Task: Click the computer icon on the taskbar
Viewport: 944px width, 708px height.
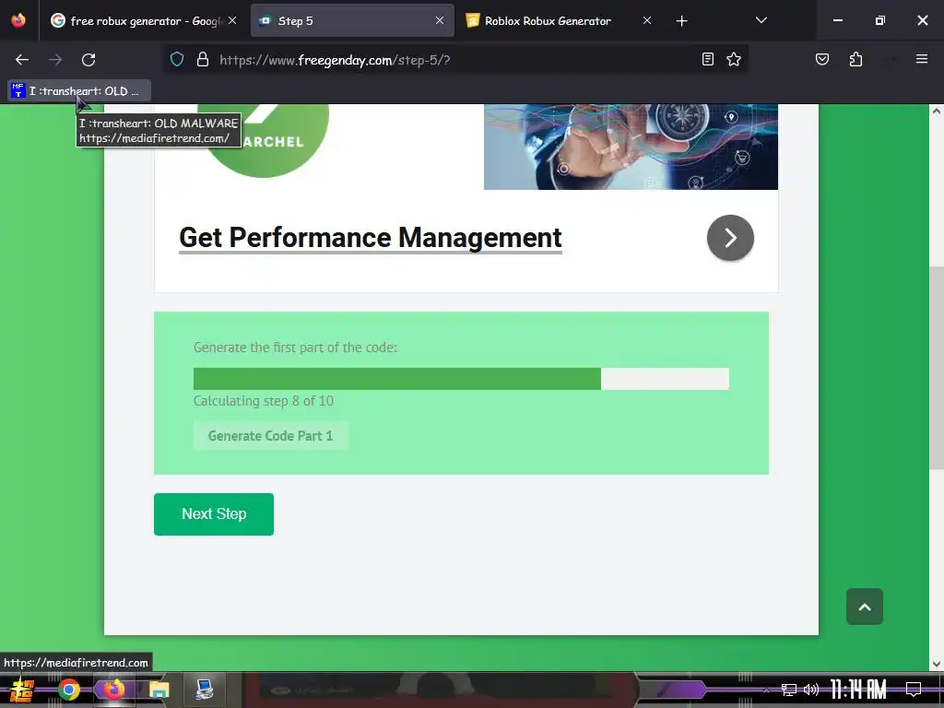Action: [205, 690]
